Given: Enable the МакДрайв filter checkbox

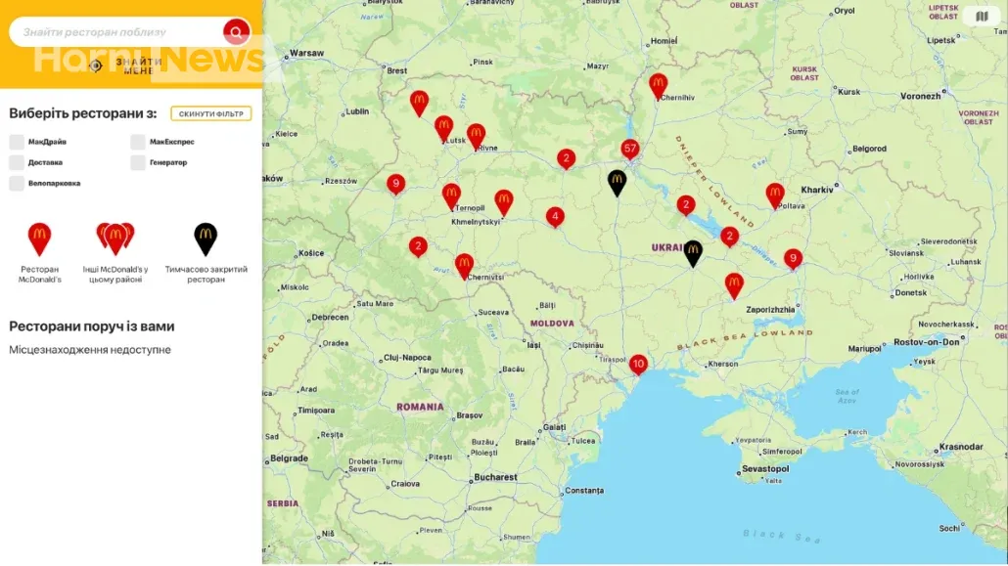Looking at the screenshot, I should coord(17,142).
